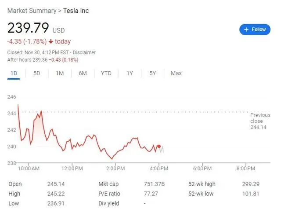Open the Disclaimer link
Viewport: 281px width, 209px height.
click(x=84, y=52)
